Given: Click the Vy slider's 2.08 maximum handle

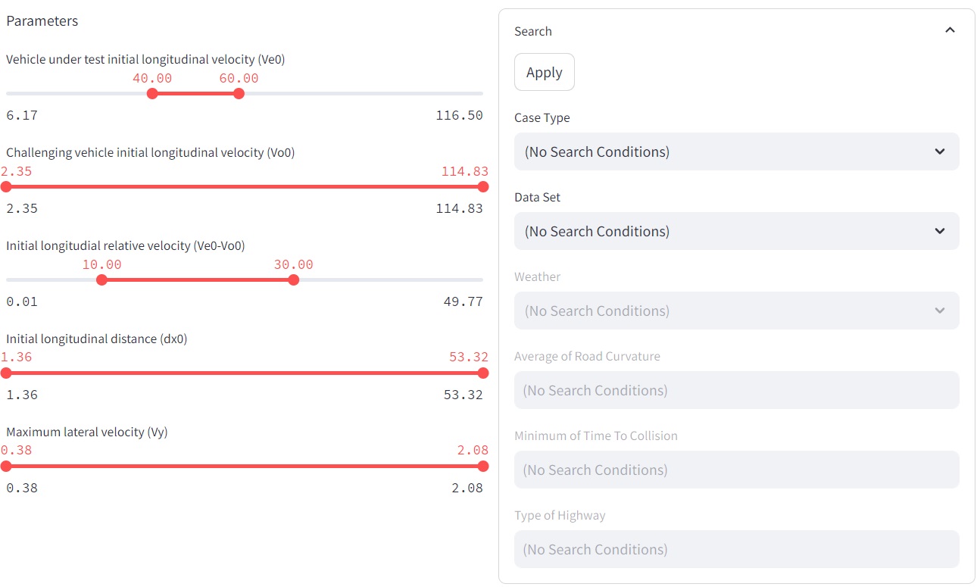Looking at the screenshot, I should click(483, 466).
